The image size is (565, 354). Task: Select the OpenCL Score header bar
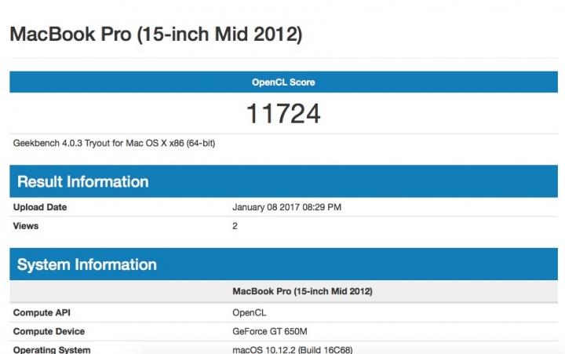coord(283,82)
